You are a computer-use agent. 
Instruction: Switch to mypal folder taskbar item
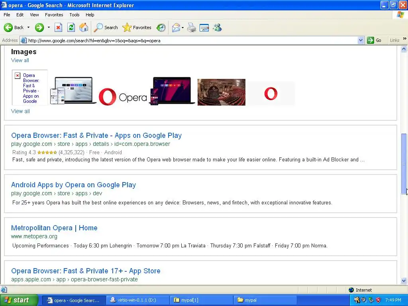(265, 300)
